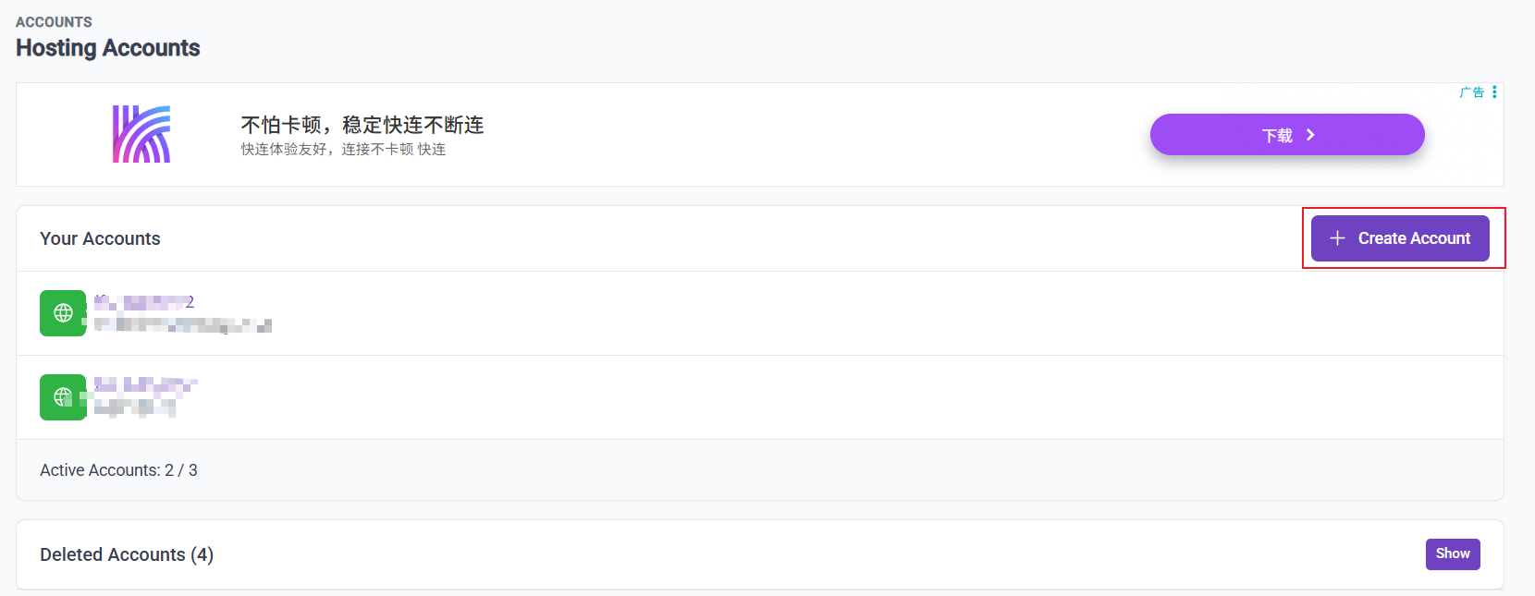Open the first account name ending in 2
This screenshot has width=1535, height=596.
pyautogui.click(x=144, y=302)
